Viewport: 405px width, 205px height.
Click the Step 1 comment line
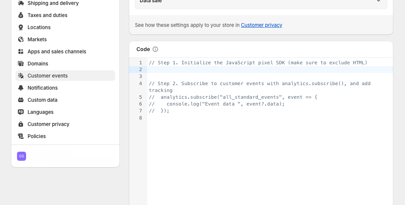click(258, 63)
